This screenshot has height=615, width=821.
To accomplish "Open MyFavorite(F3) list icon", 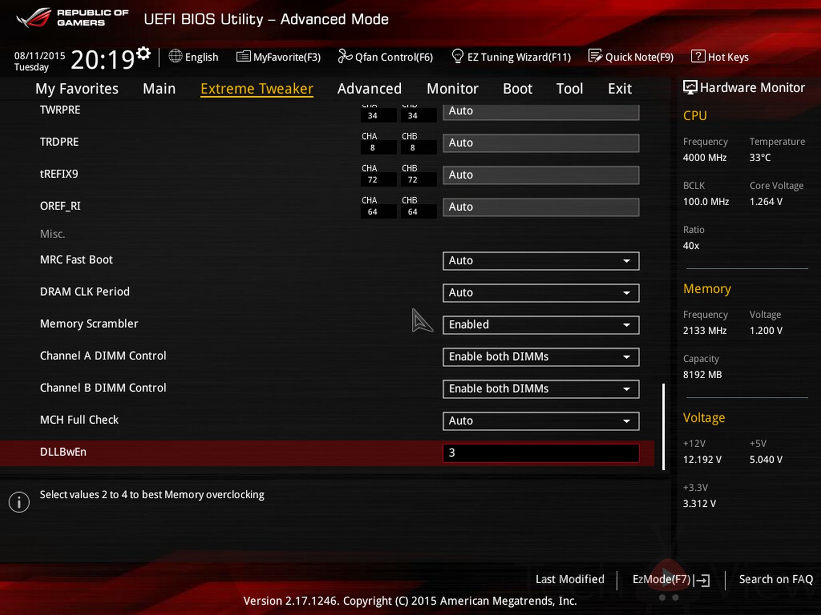I will [243, 56].
